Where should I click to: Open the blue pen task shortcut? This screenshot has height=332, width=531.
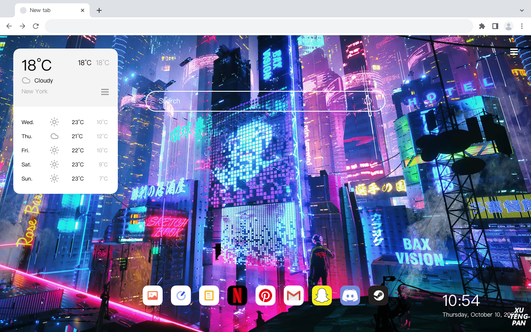(x=181, y=295)
